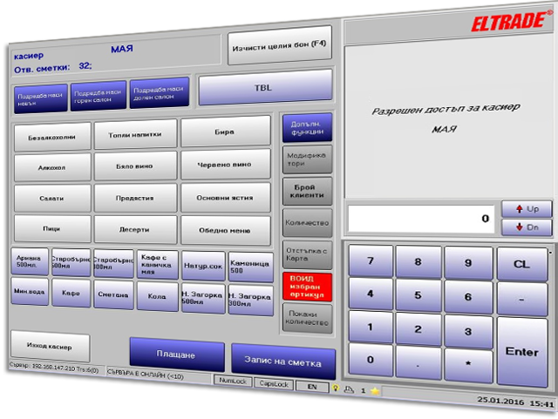The width and height of the screenshot is (558, 419).
Task: Select the Десерти category
Action: point(135,229)
